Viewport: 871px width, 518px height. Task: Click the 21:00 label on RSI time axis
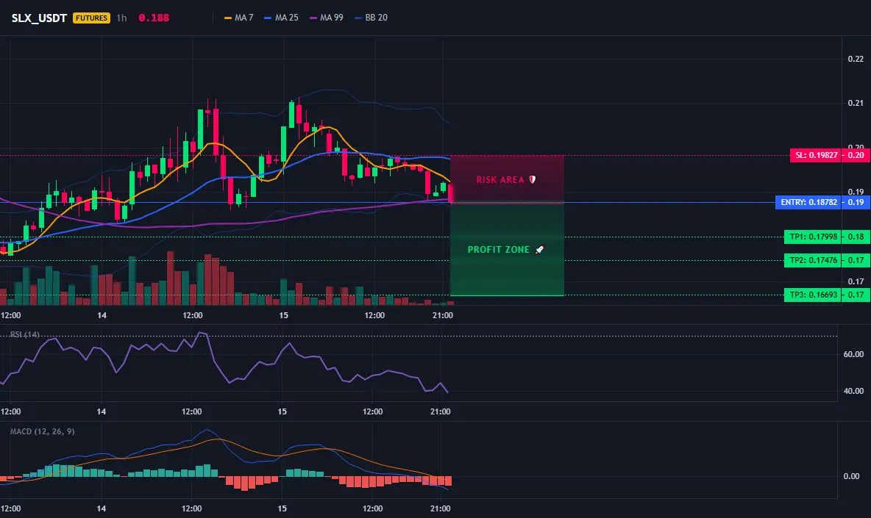[x=440, y=411]
